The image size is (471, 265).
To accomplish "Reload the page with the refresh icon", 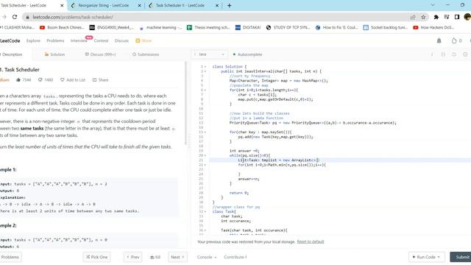I will pyautogui.click(x=15, y=17).
